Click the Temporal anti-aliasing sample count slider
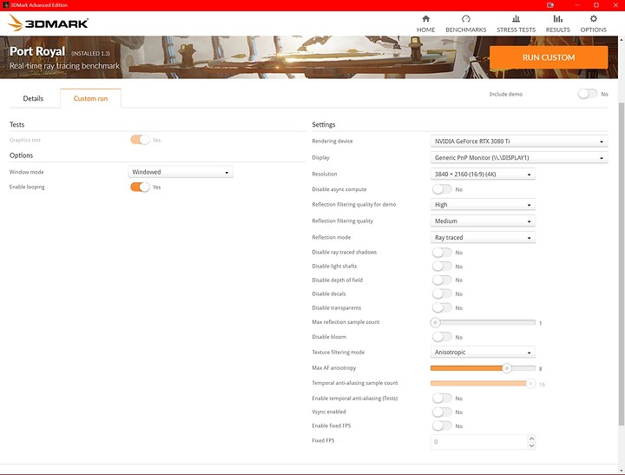Image resolution: width=625 pixels, height=475 pixels. 483,383
